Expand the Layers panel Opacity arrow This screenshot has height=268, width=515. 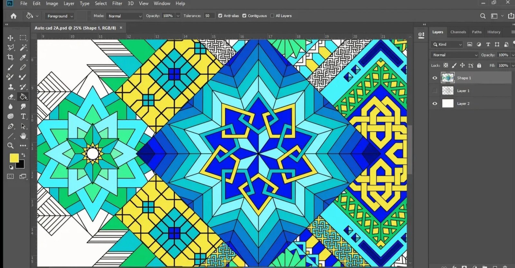click(513, 55)
